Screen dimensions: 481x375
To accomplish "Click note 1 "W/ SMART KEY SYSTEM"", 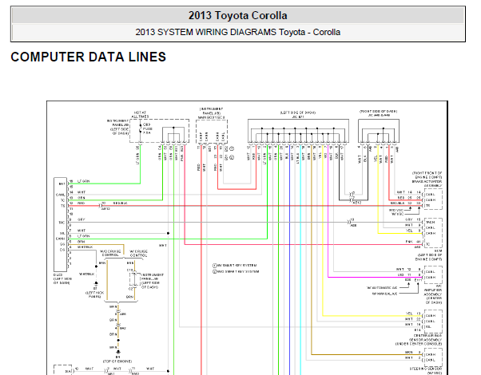I will (x=235, y=266).
